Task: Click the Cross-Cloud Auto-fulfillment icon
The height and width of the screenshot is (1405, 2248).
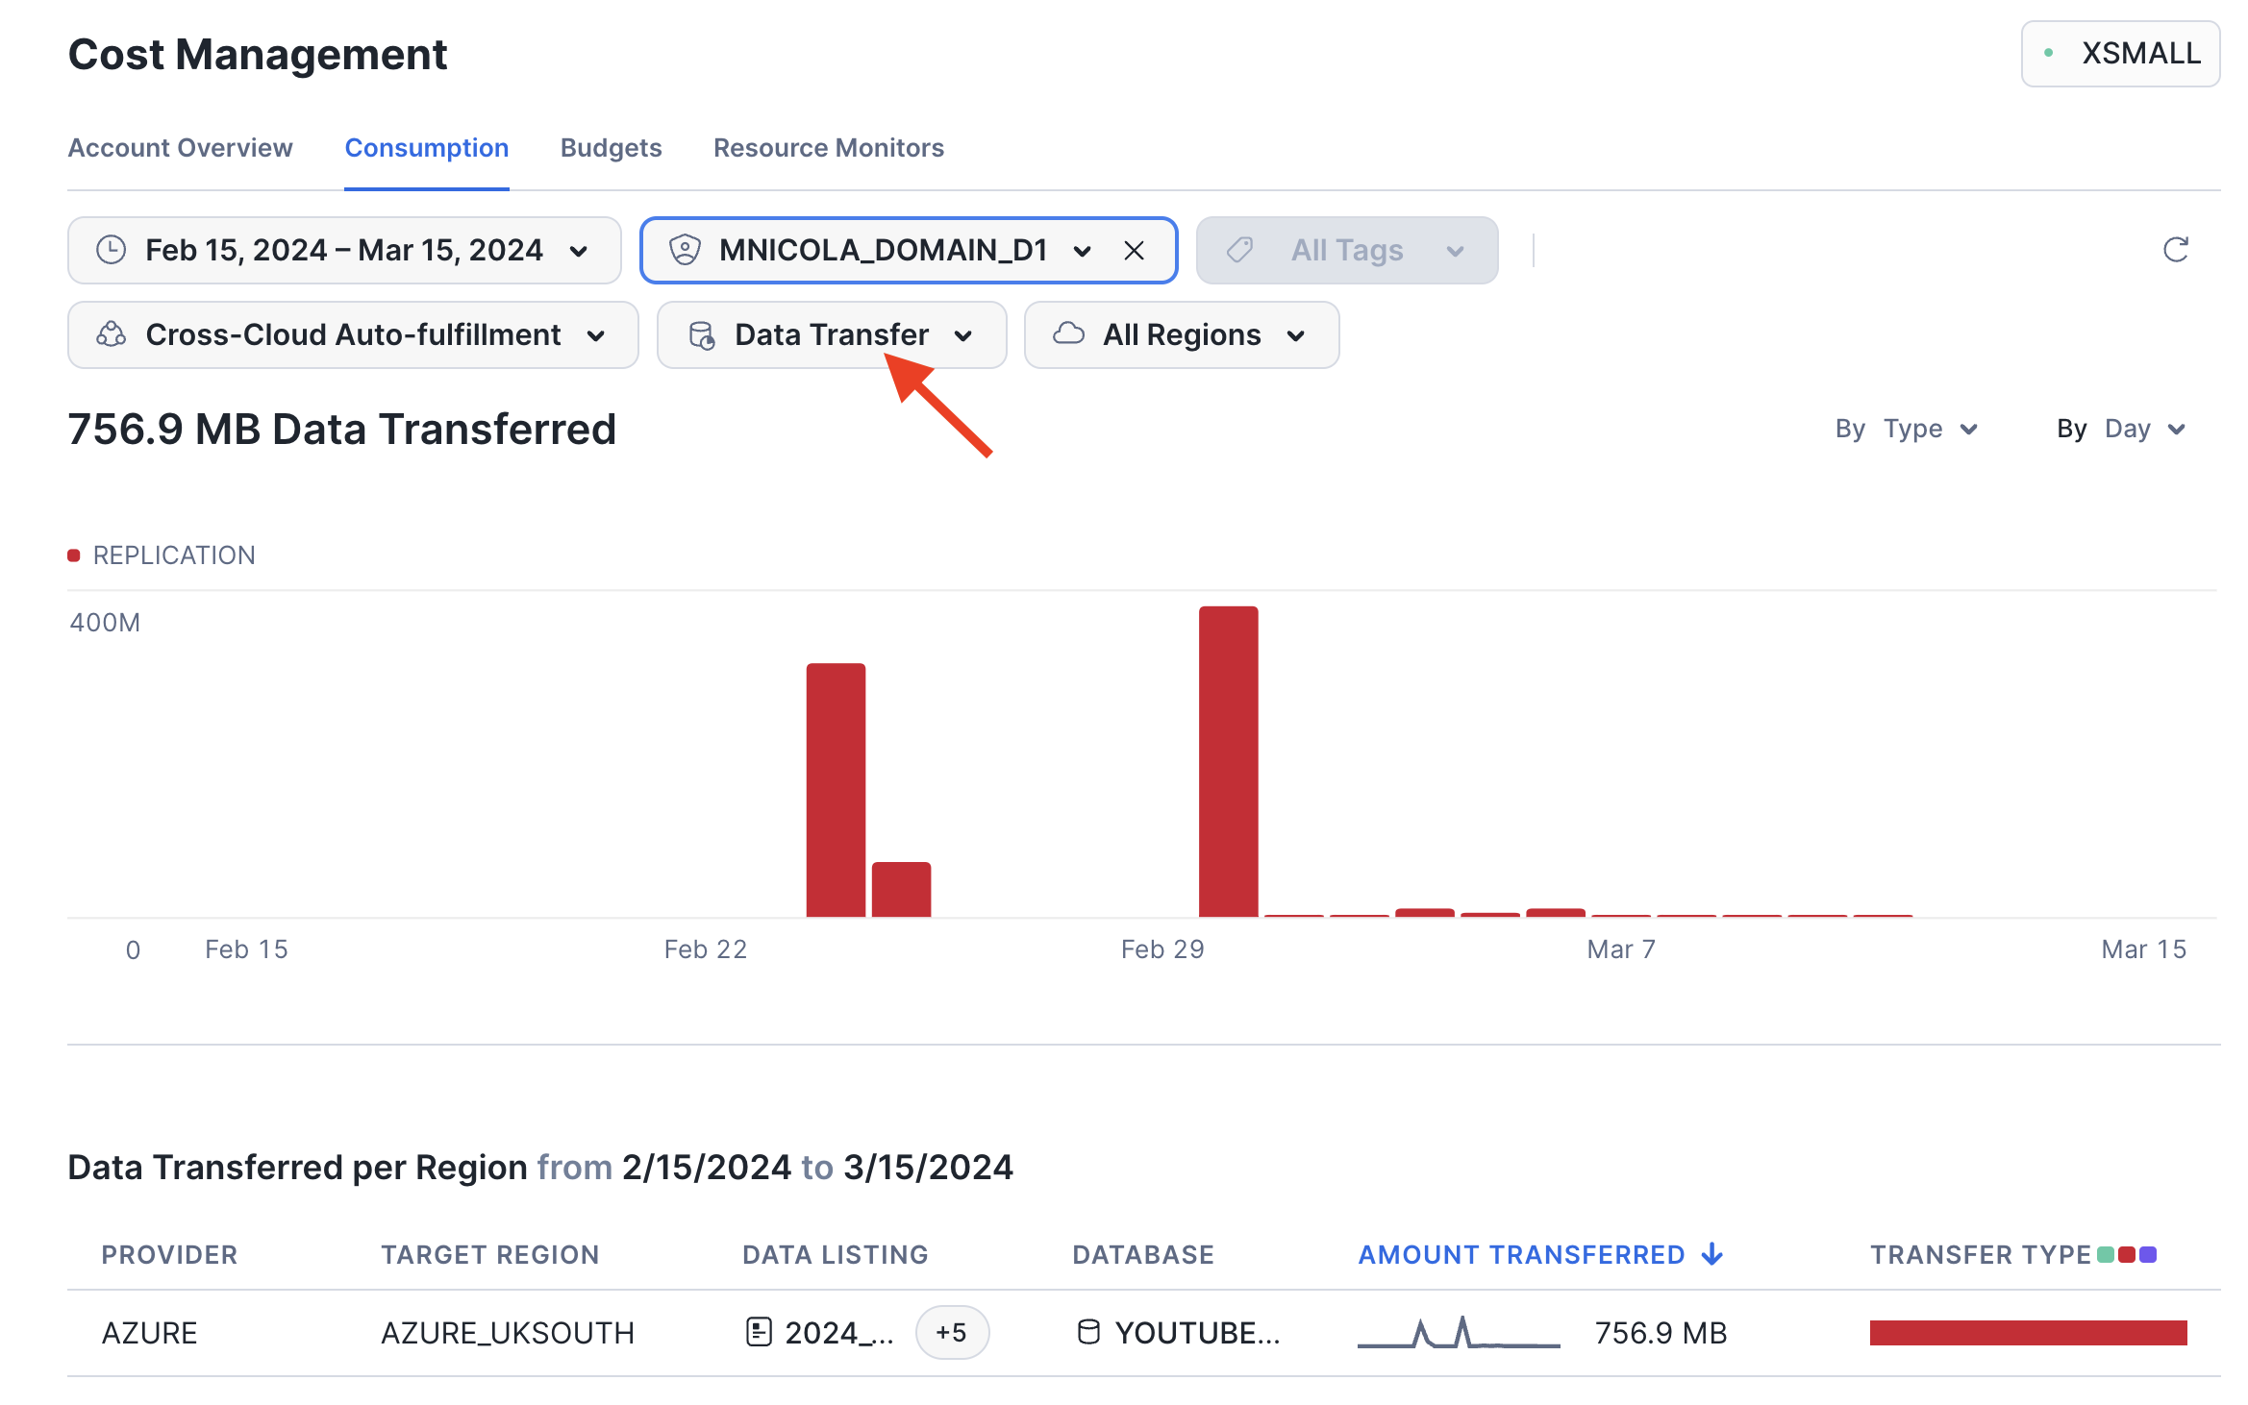Action: [112, 334]
